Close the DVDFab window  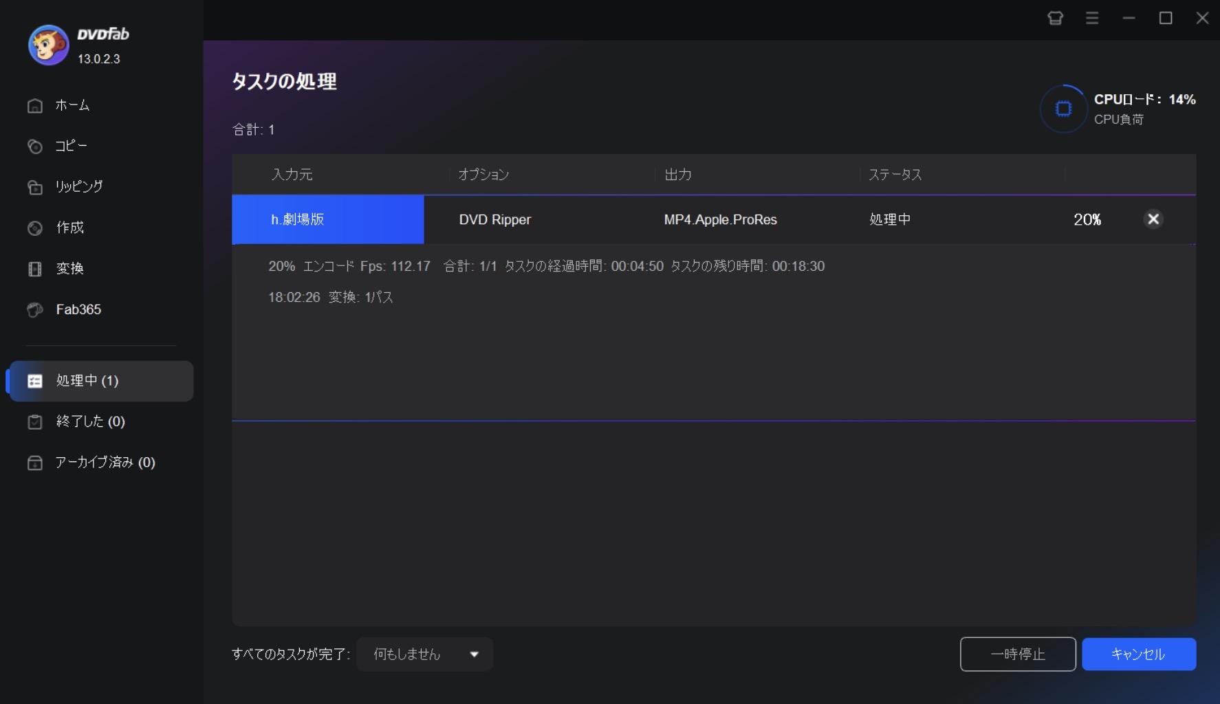[1202, 18]
